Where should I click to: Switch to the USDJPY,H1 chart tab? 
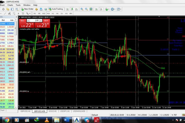tap(65, 111)
